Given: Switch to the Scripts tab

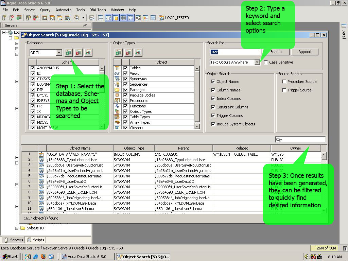Looking at the screenshot, I should 36,240.
